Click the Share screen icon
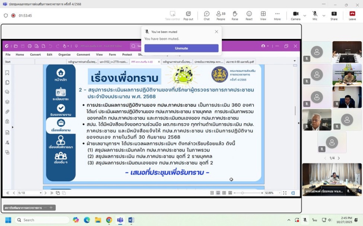Image resolution: width=363 pixels, height=226 pixels. click(x=334, y=15)
